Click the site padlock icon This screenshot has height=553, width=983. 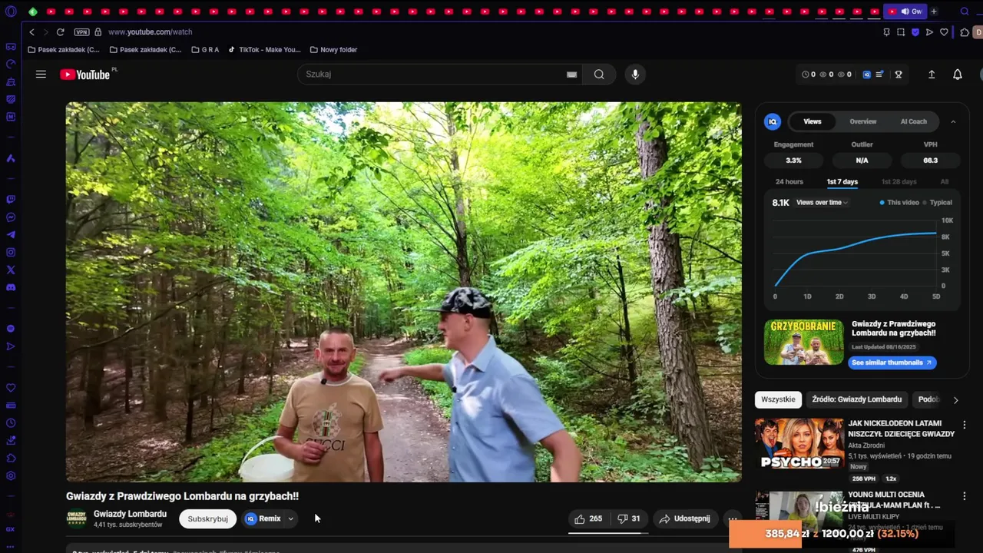(x=98, y=32)
